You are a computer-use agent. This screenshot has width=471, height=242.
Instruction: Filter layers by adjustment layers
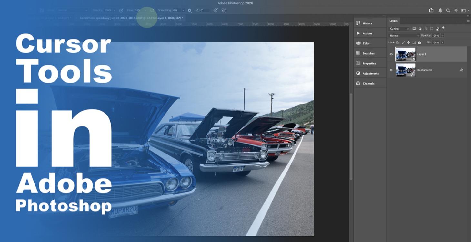click(x=420, y=29)
